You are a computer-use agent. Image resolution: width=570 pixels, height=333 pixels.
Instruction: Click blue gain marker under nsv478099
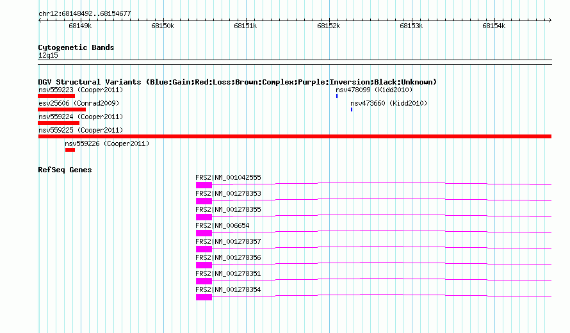(x=337, y=96)
